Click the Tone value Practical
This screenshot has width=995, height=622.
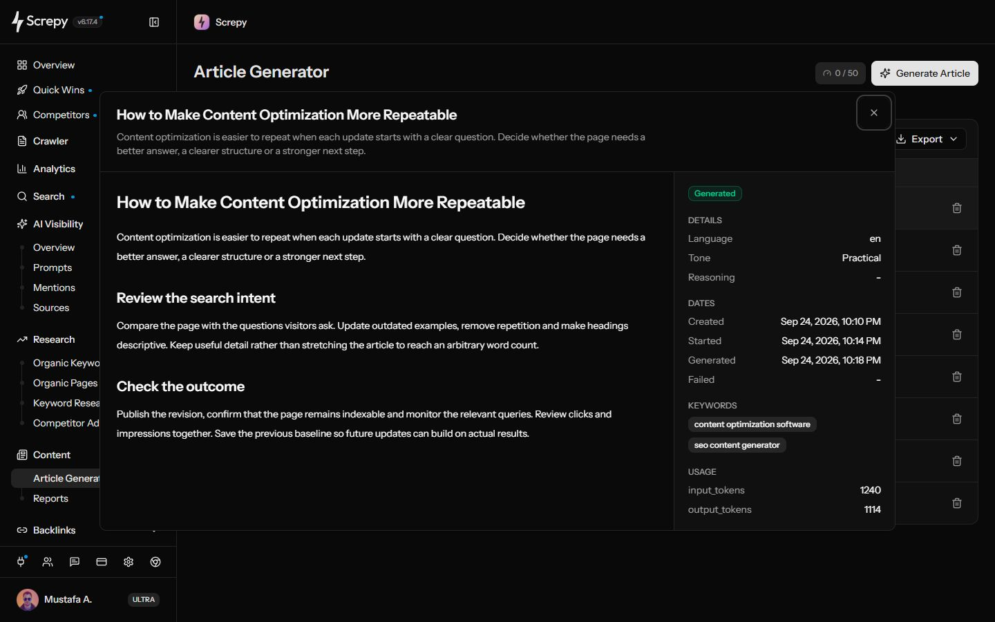click(x=861, y=258)
